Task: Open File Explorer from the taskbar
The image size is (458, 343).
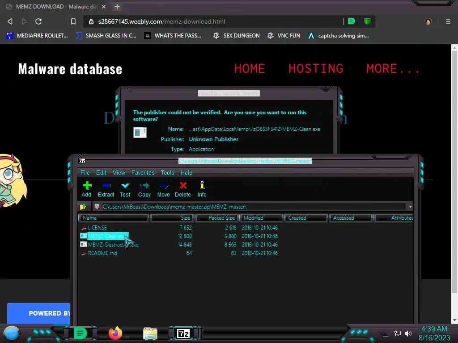Action: (150, 333)
